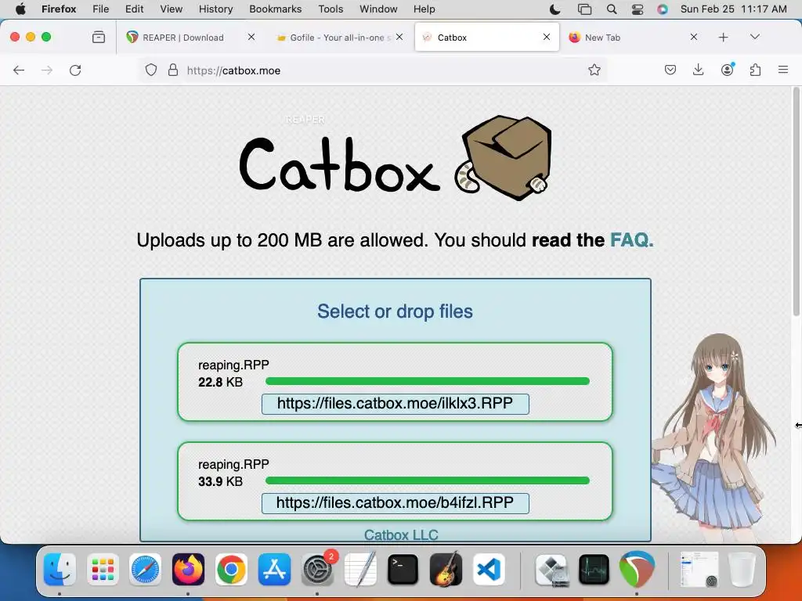The image size is (802, 601).
Task: Launch Visual Studio Code from the Dock
Action: coord(489,569)
